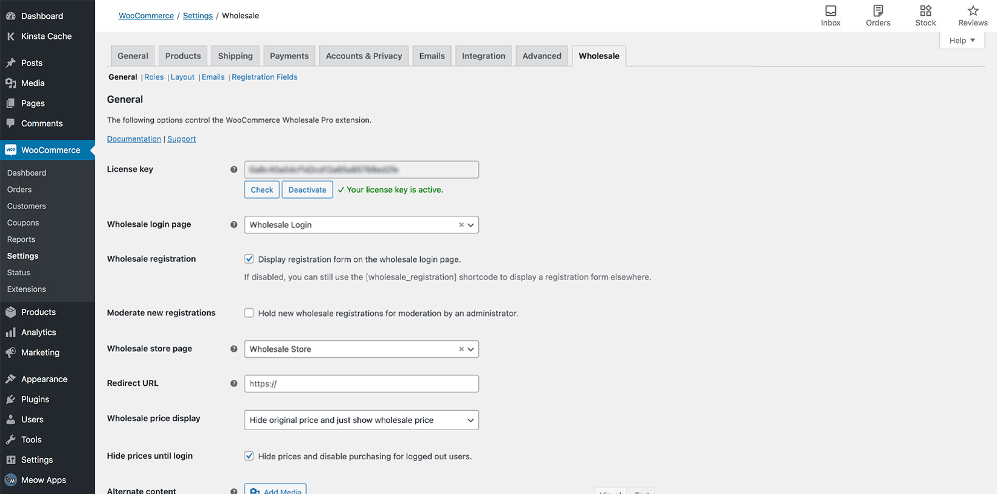
Task: Open the Layout sub-section link
Action: pyautogui.click(x=182, y=77)
